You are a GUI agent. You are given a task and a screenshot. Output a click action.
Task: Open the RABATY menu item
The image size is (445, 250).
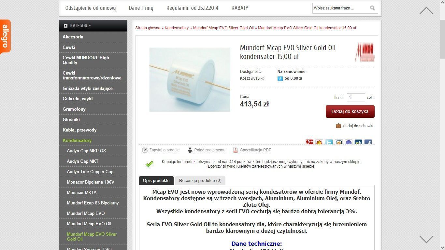pyautogui.click(x=240, y=8)
